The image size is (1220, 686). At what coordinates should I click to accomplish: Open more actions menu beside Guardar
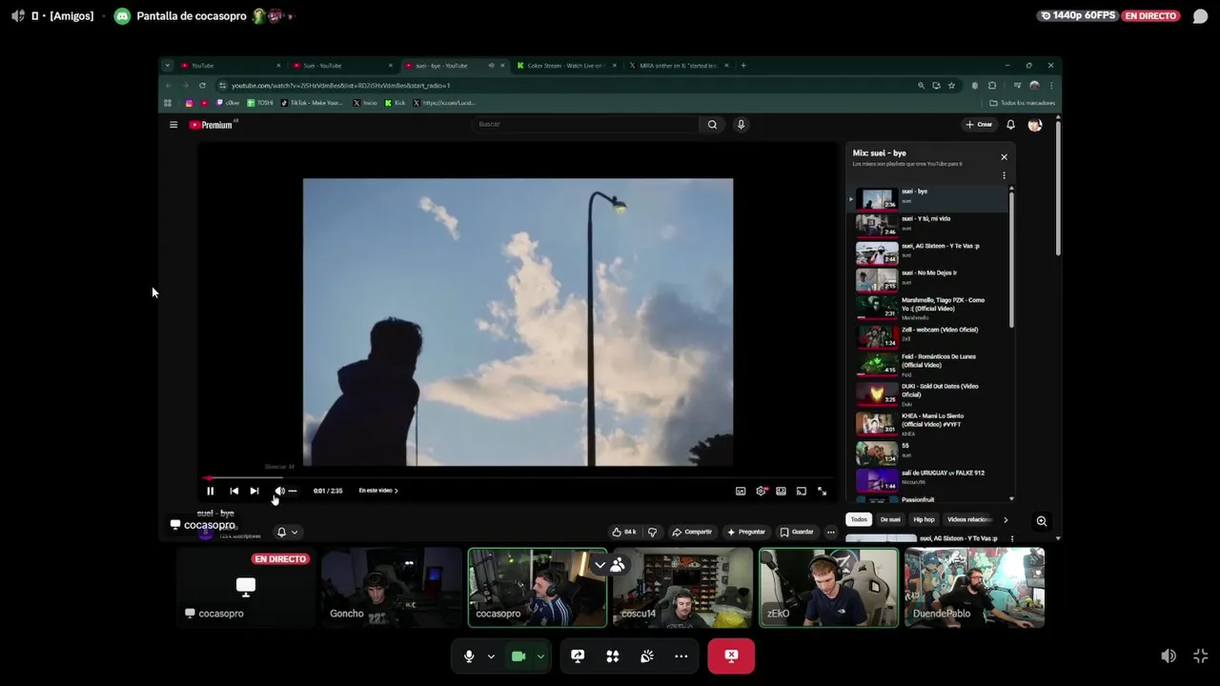(831, 532)
